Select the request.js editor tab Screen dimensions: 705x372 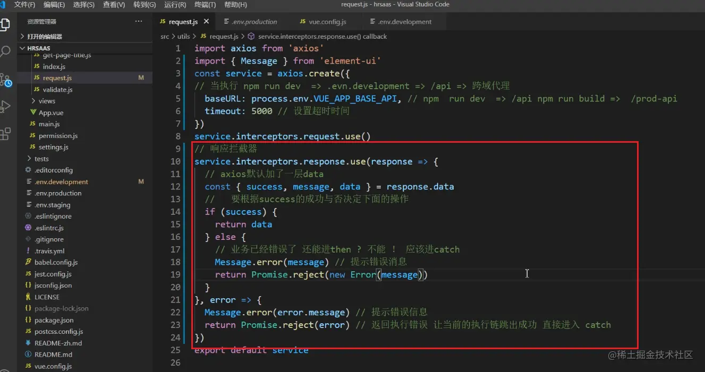(183, 22)
